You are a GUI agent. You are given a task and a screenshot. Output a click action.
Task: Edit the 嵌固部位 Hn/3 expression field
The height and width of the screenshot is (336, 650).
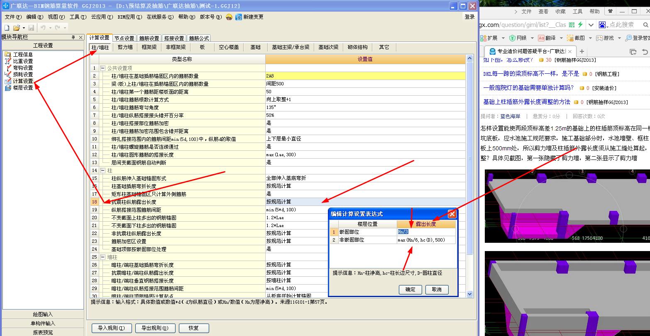(426, 232)
